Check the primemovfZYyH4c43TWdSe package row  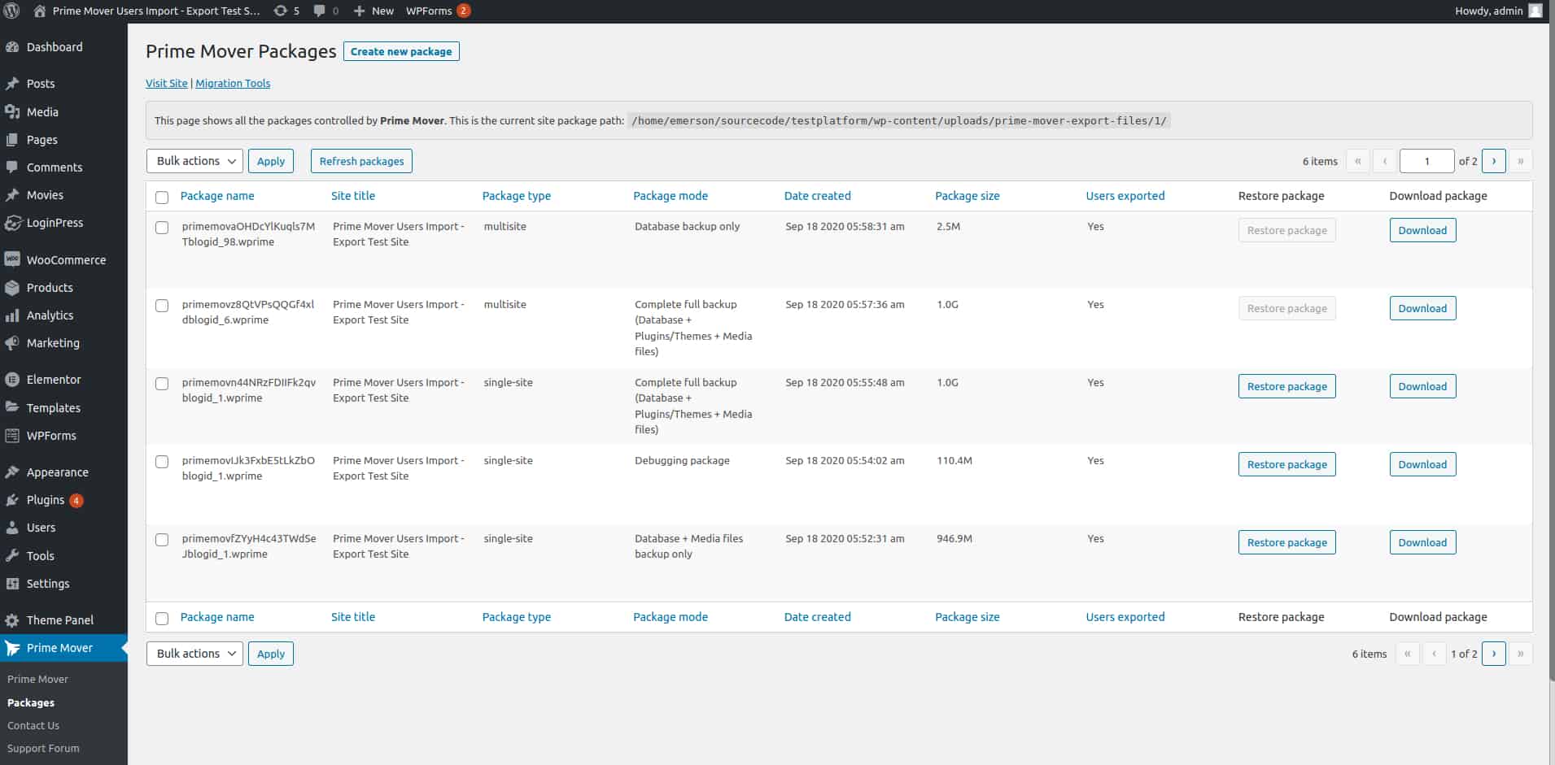(x=162, y=540)
